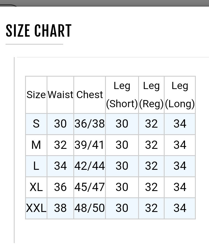The width and height of the screenshot is (209, 250).
Task: Click the Leg (Reg) column header
Action: (x=151, y=95)
